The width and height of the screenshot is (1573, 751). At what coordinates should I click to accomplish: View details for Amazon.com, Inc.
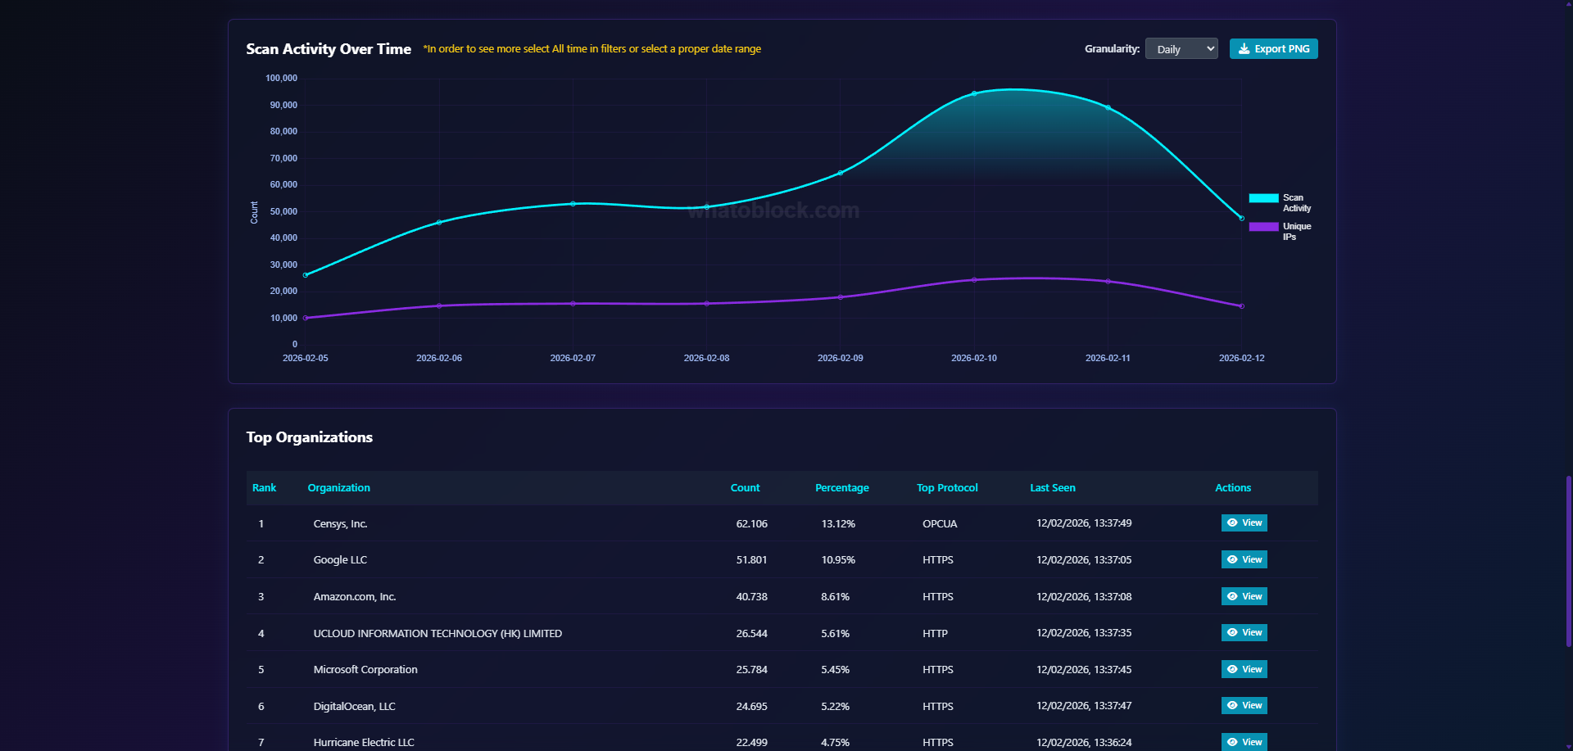click(x=1244, y=596)
